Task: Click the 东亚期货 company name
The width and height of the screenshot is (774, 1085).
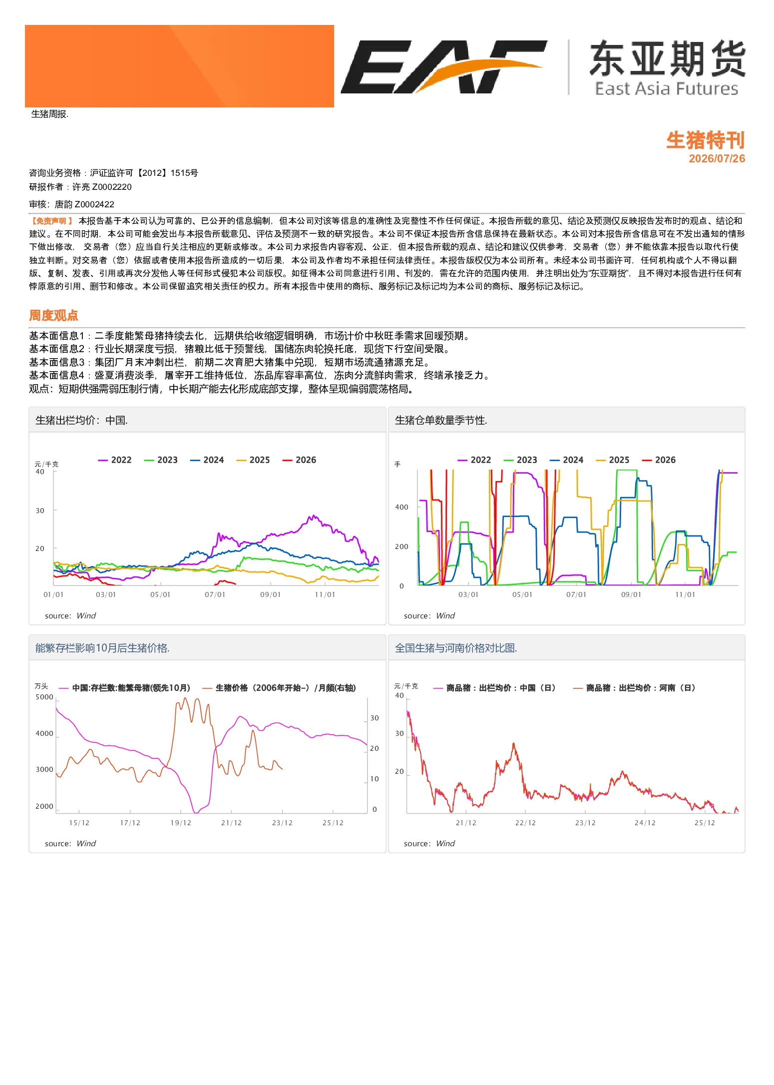Action: [x=667, y=59]
